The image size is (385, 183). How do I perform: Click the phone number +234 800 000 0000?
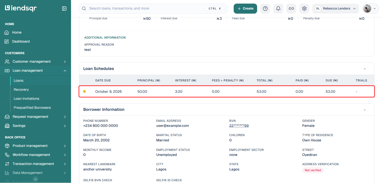pyautogui.click(x=101, y=126)
